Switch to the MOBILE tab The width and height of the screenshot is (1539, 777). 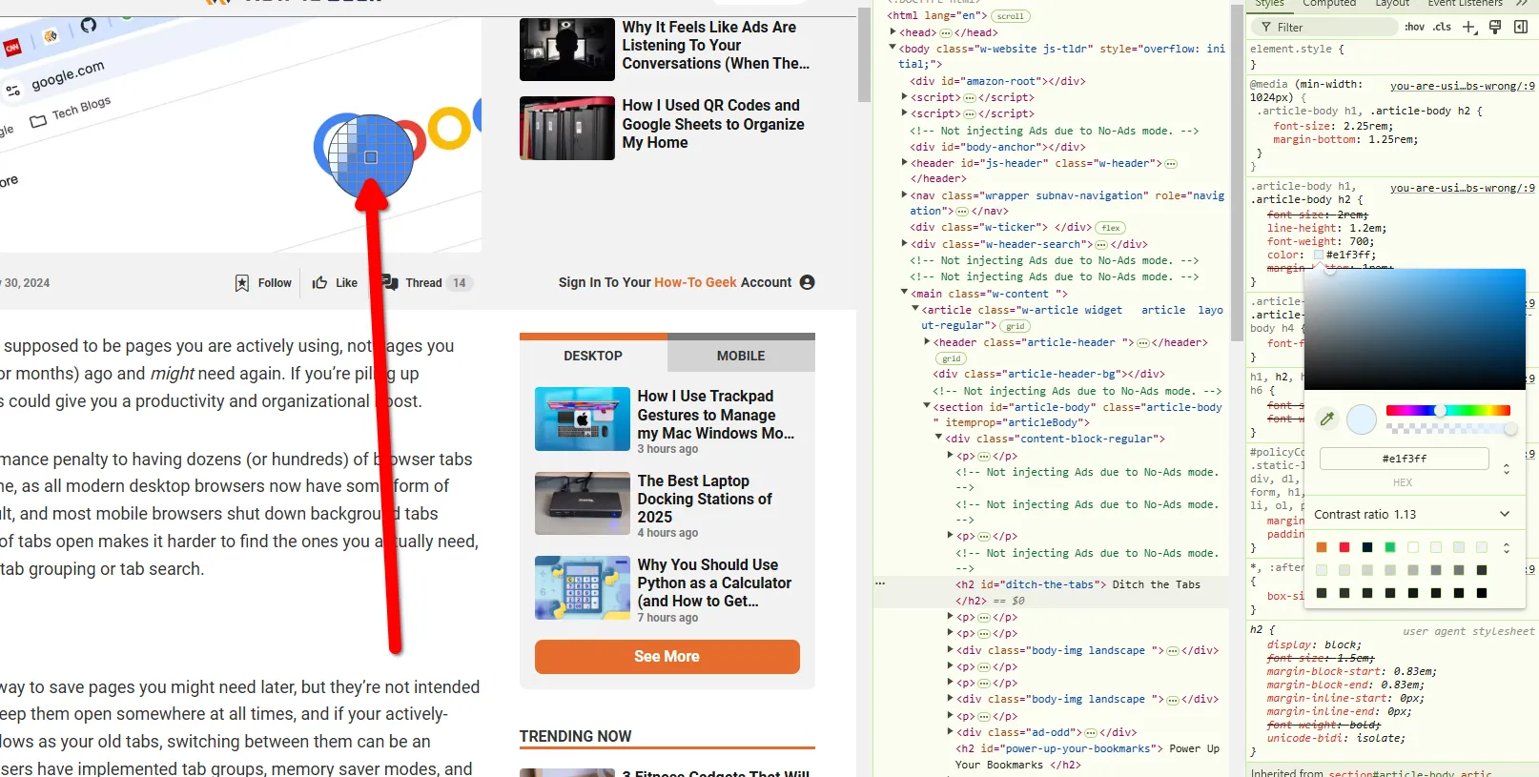click(740, 356)
